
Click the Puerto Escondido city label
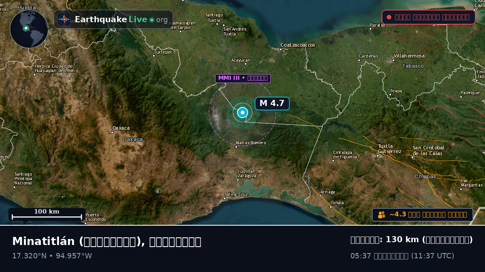96,217
